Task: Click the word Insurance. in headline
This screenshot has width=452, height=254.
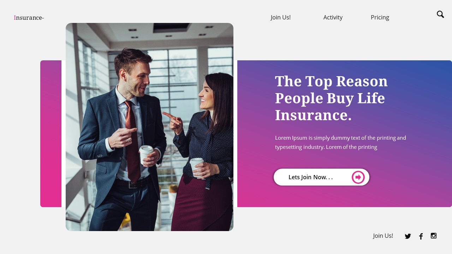Action: click(314, 115)
